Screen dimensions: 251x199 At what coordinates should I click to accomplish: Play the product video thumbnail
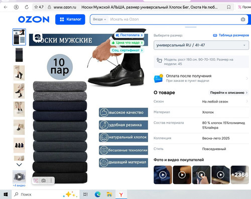coord(19,177)
